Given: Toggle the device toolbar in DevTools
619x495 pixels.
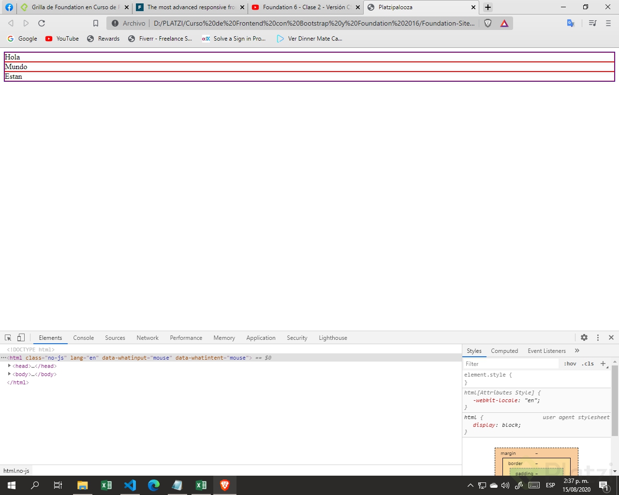Looking at the screenshot, I should point(21,338).
